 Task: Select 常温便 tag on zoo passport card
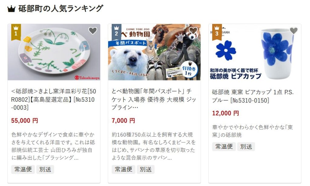[124, 169]
